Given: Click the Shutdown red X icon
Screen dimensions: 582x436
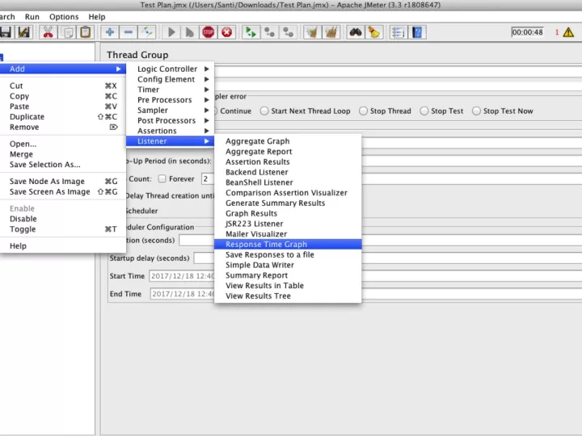Looking at the screenshot, I should coord(227,32).
